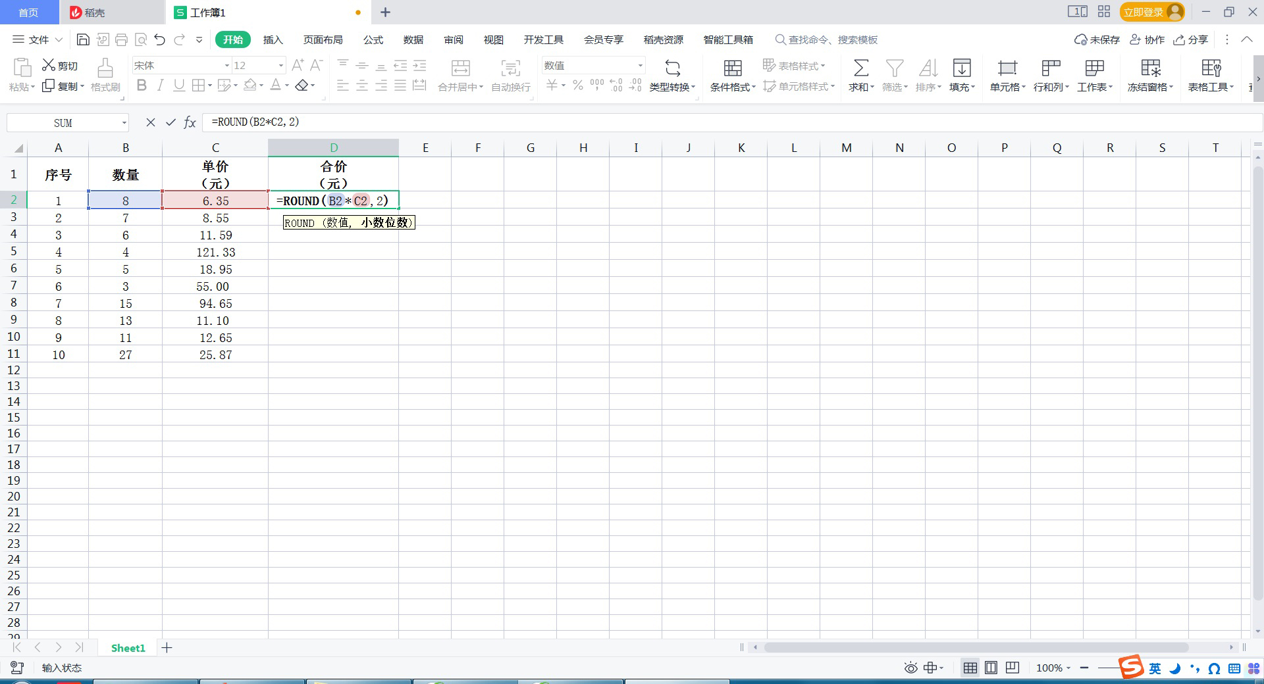This screenshot has height=684, width=1264.
Task: Toggle eye protection mode icon
Action: 910,668
